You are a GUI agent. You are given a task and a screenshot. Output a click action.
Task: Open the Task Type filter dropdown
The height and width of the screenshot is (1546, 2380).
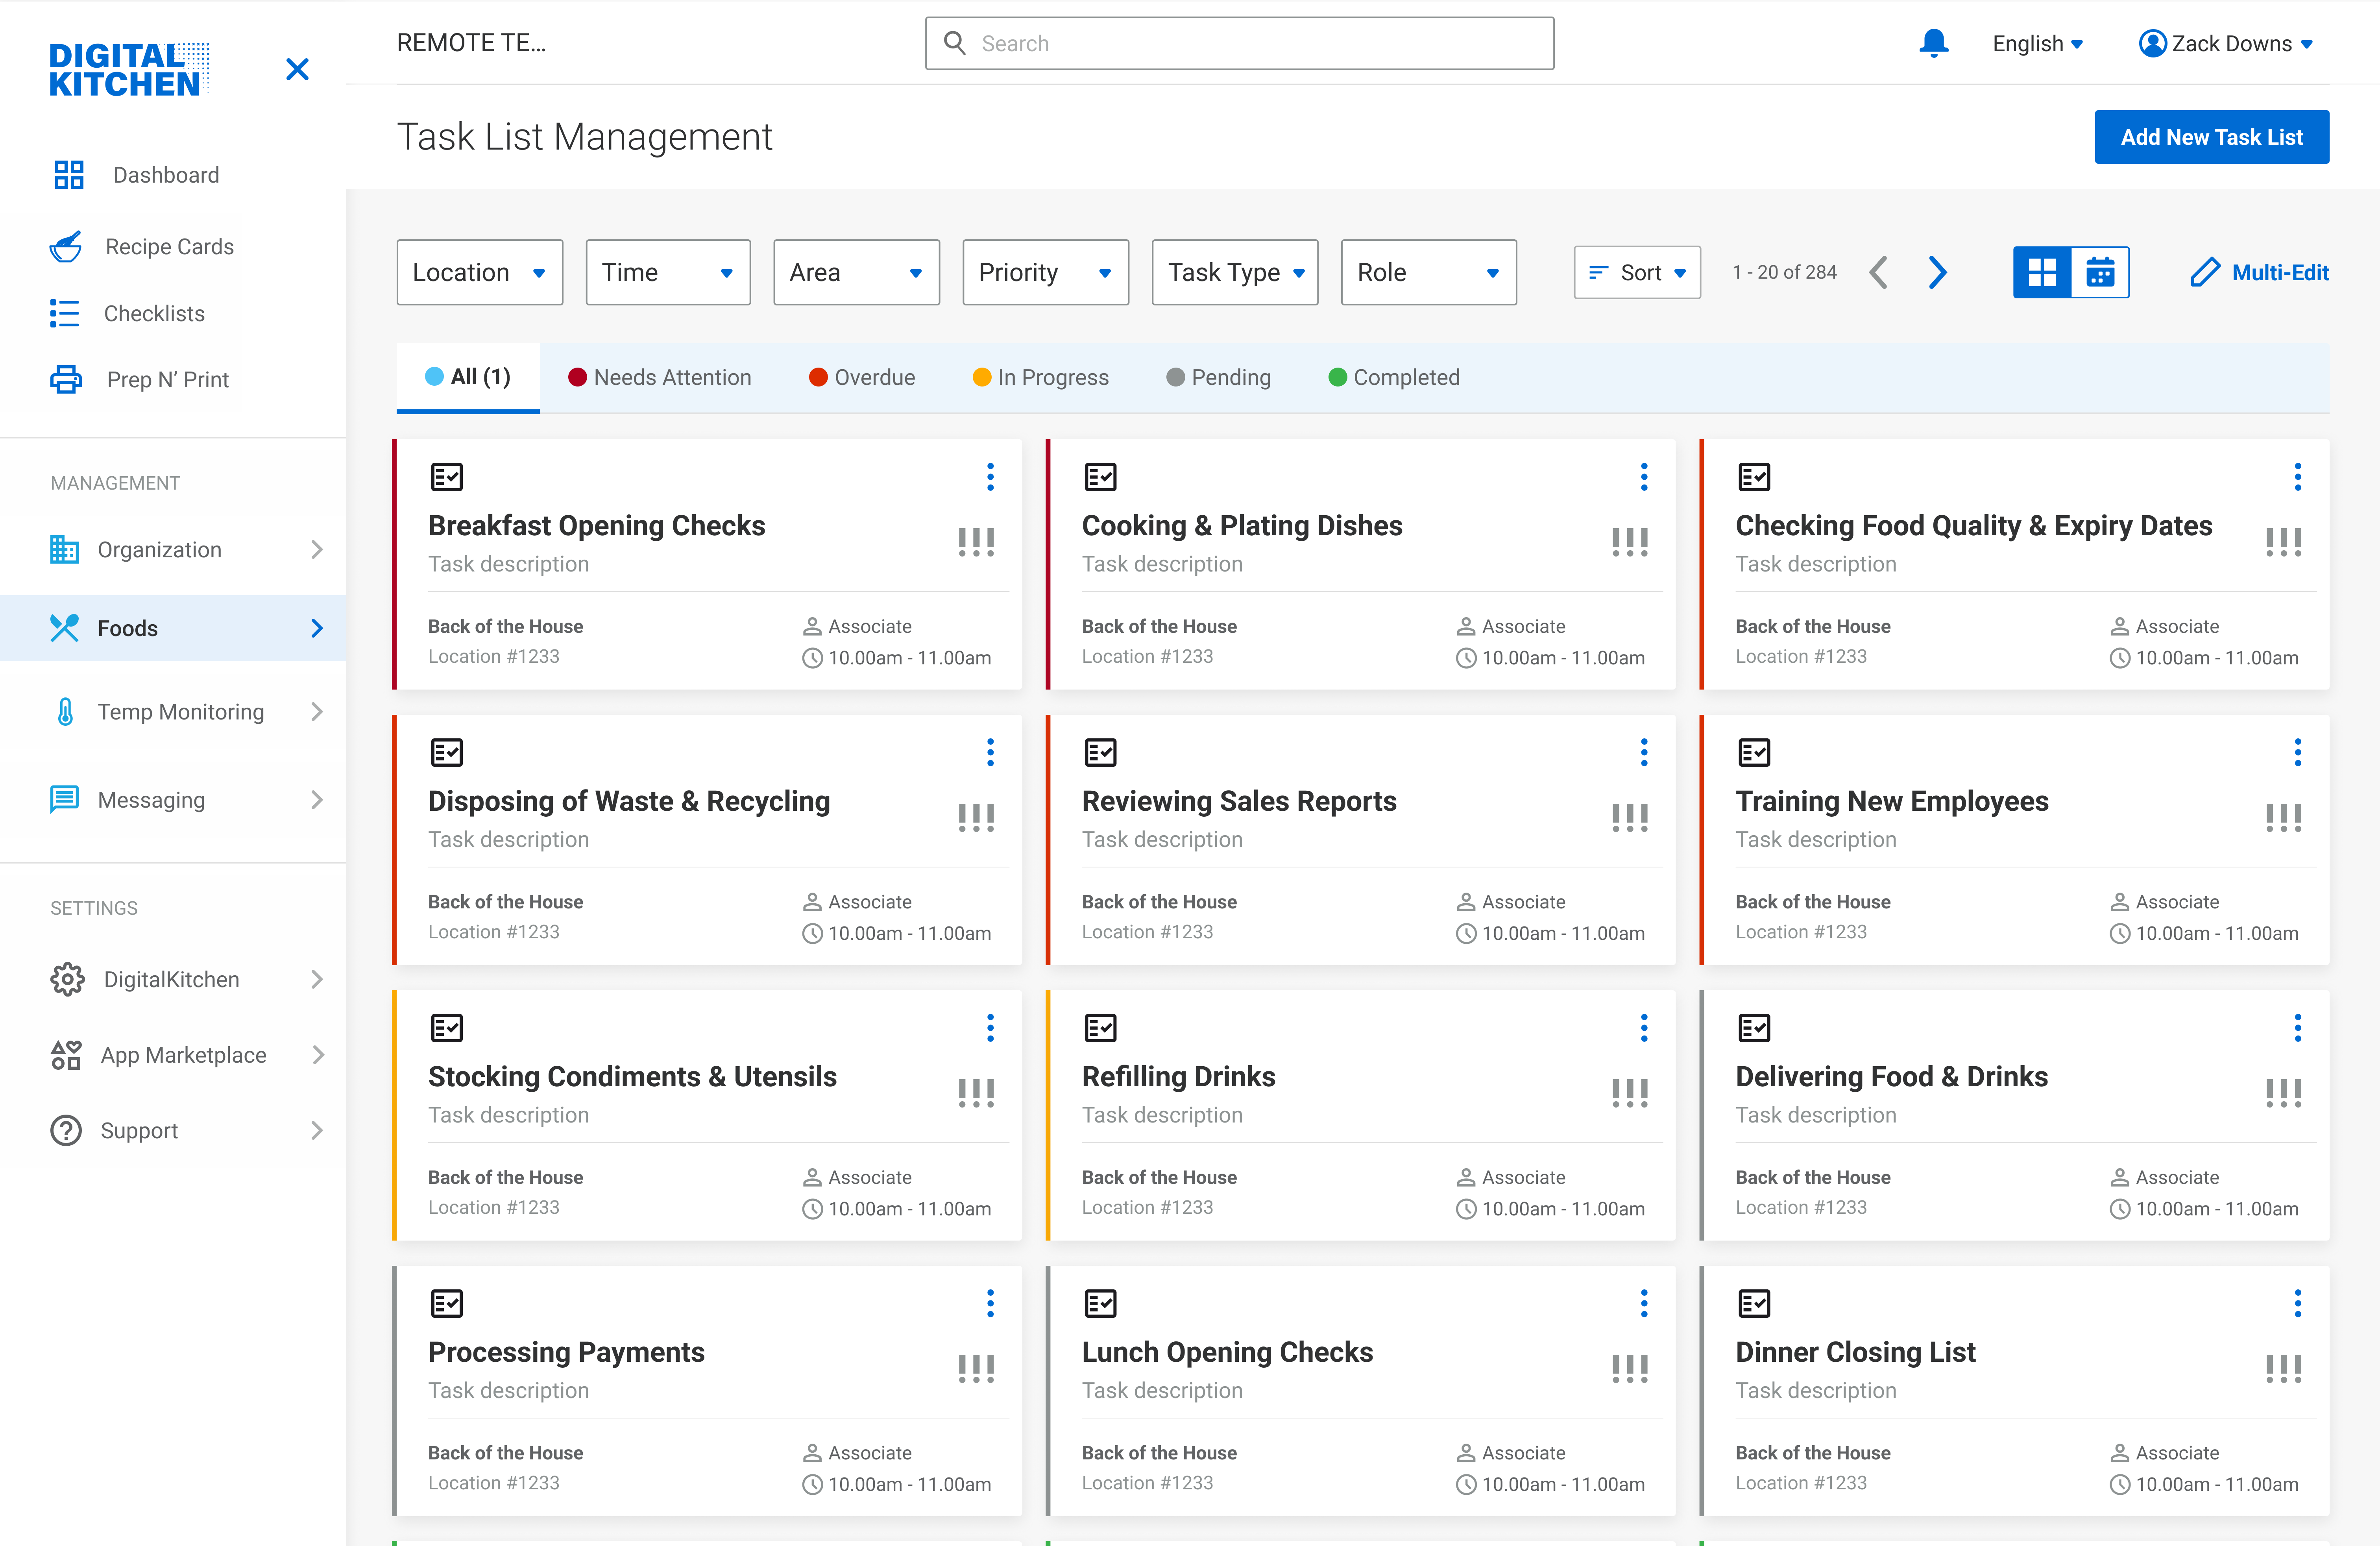tap(1234, 272)
